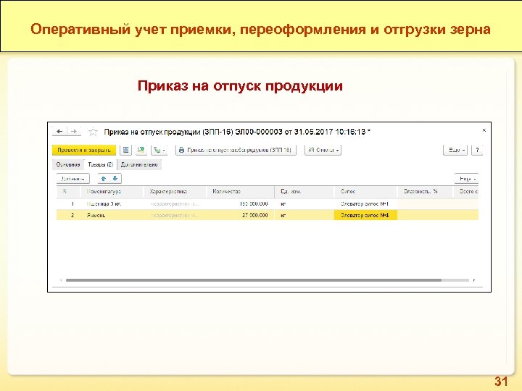This screenshot has width=522, height=391.
Task: Click 'Провести и закрыть' yellow button
Action: 84,150
